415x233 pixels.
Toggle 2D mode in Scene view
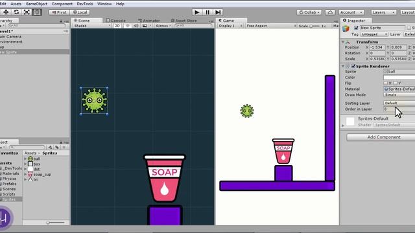(117, 26)
